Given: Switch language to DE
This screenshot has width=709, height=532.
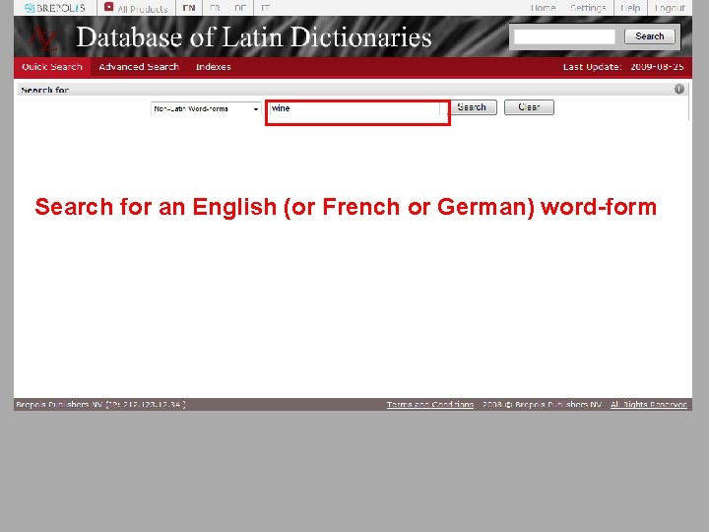Looking at the screenshot, I should (x=240, y=8).
